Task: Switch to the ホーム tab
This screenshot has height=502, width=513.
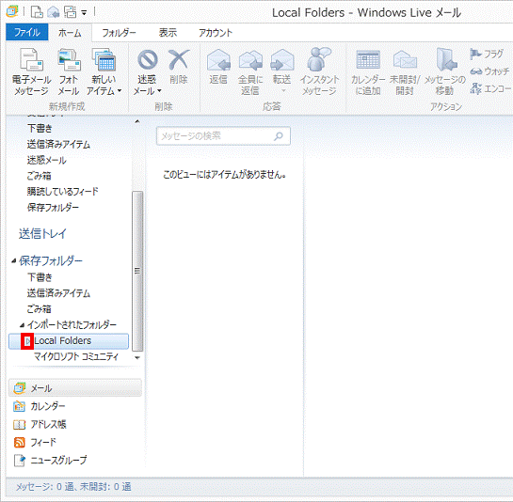Action: pos(70,33)
